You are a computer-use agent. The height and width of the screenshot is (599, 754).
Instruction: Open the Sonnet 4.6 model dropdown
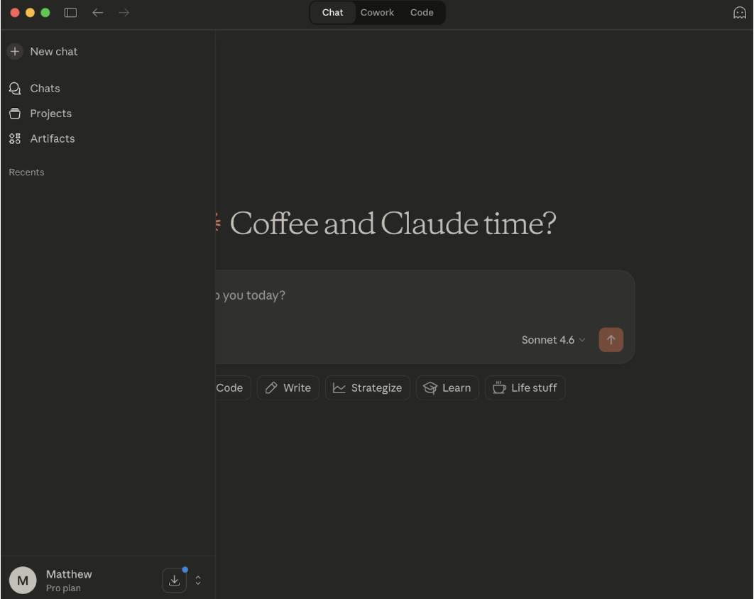(554, 340)
